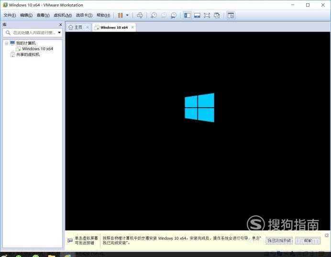Take a snapshot of this virtual machine
This screenshot has height=257, width=331.
[x=154, y=15]
